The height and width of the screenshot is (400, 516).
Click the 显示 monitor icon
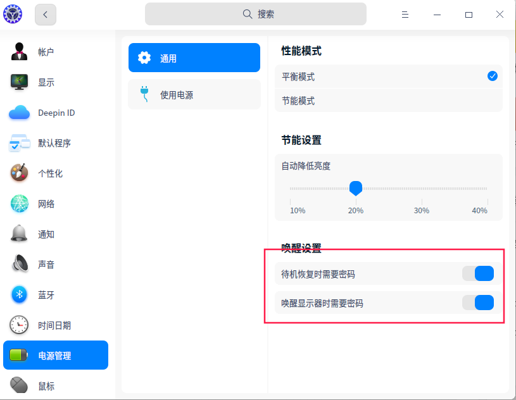pyautogui.click(x=19, y=82)
